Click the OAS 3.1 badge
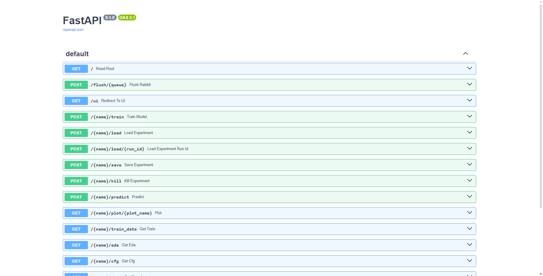This screenshot has height=276, width=543. click(x=127, y=17)
